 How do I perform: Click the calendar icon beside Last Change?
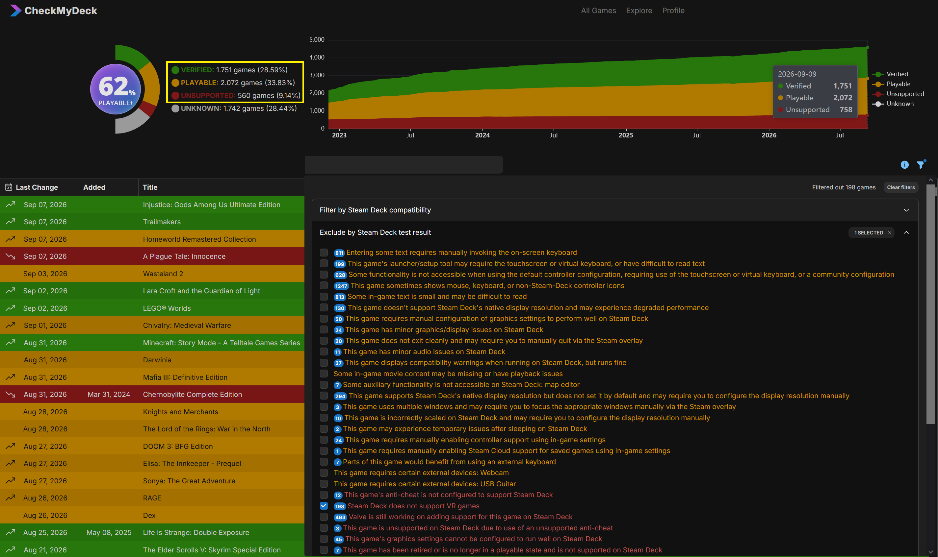(x=9, y=187)
